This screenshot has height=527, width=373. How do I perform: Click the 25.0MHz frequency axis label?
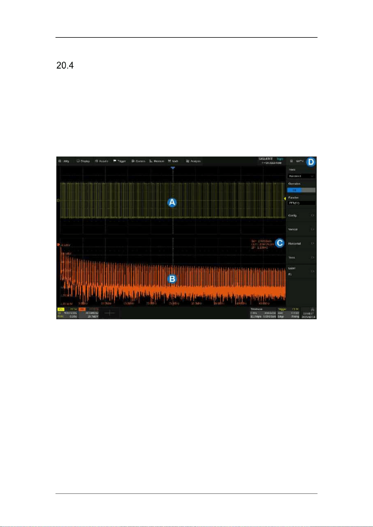tap(174, 304)
